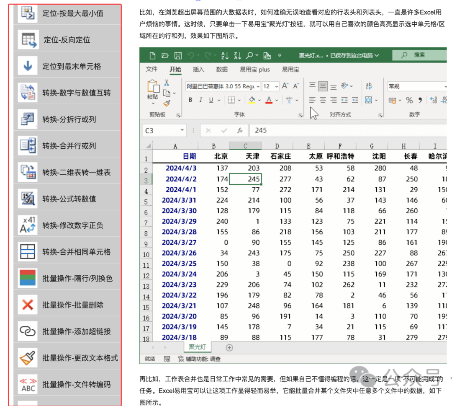Click the 转换-合并行或列 icon
Image resolution: width=452 pixels, height=406 pixels.
28,145
